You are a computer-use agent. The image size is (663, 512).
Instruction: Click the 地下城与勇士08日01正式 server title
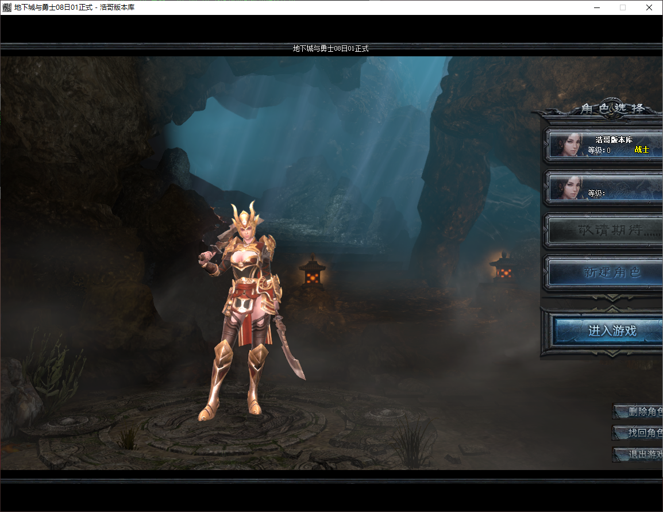tap(331, 48)
